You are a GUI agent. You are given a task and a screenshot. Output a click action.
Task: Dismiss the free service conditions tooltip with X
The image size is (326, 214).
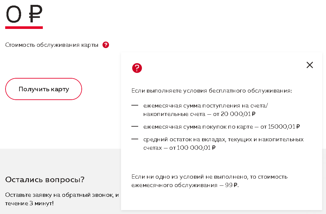pyautogui.click(x=310, y=65)
